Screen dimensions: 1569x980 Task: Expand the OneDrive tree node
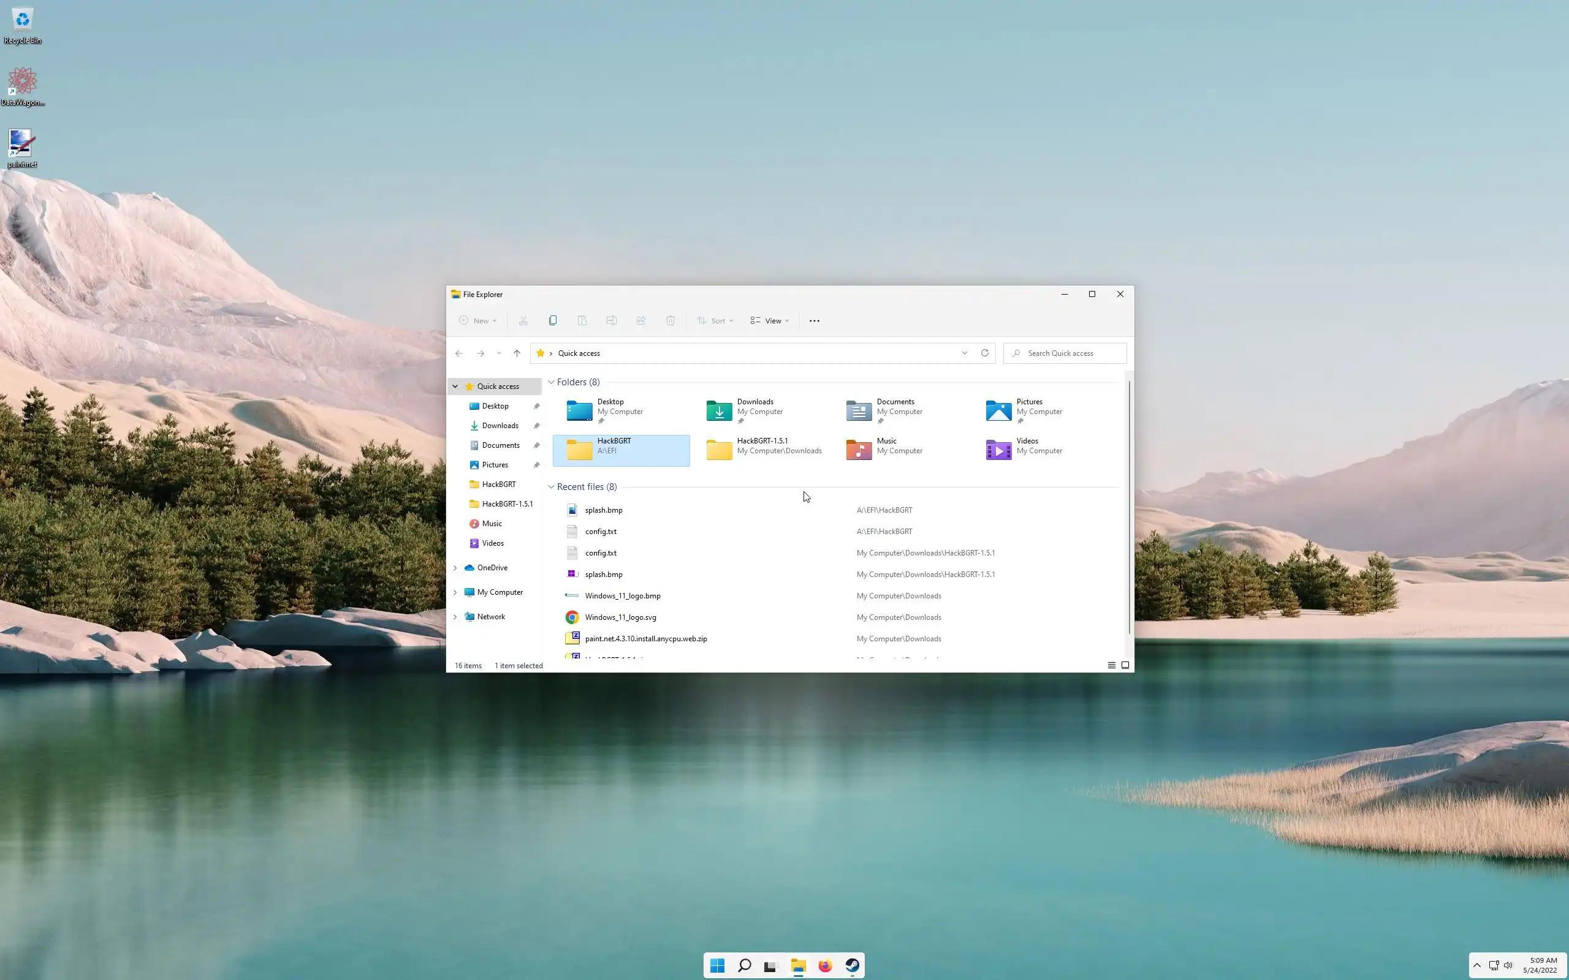(455, 568)
